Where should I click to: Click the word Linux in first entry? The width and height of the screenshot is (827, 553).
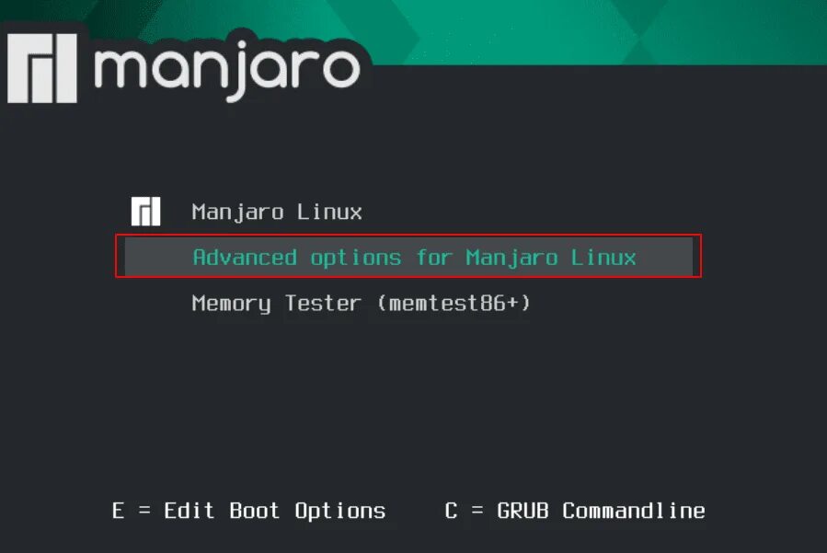[329, 213]
